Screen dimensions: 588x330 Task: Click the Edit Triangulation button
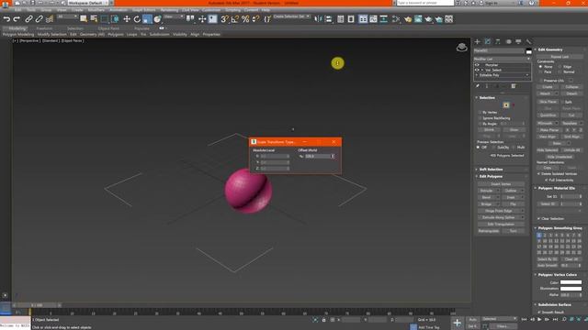pyautogui.click(x=501, y=224)
